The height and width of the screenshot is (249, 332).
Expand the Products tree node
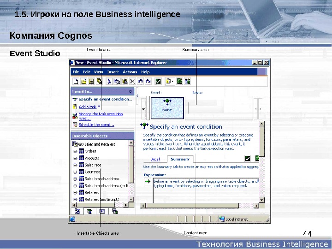pyautogui.click(x=75, y=158)
